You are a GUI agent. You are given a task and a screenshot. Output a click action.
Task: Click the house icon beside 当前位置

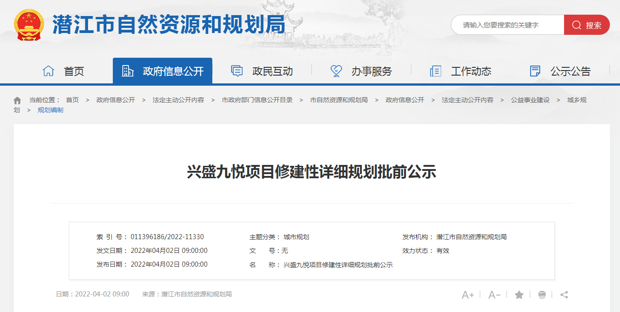(x=17, y=99)
